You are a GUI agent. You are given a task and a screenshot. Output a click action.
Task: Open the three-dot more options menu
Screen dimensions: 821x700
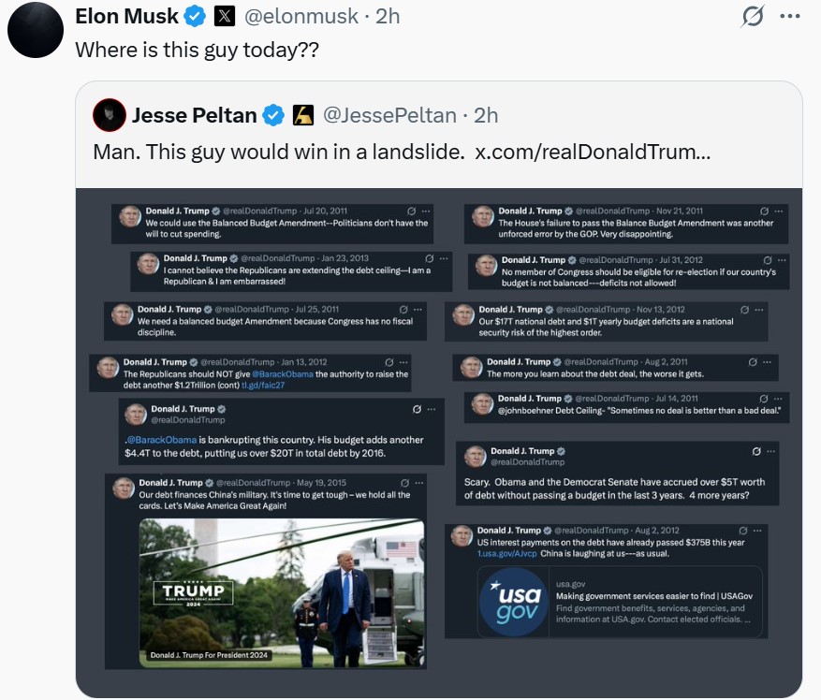click(x=790, y=17)
